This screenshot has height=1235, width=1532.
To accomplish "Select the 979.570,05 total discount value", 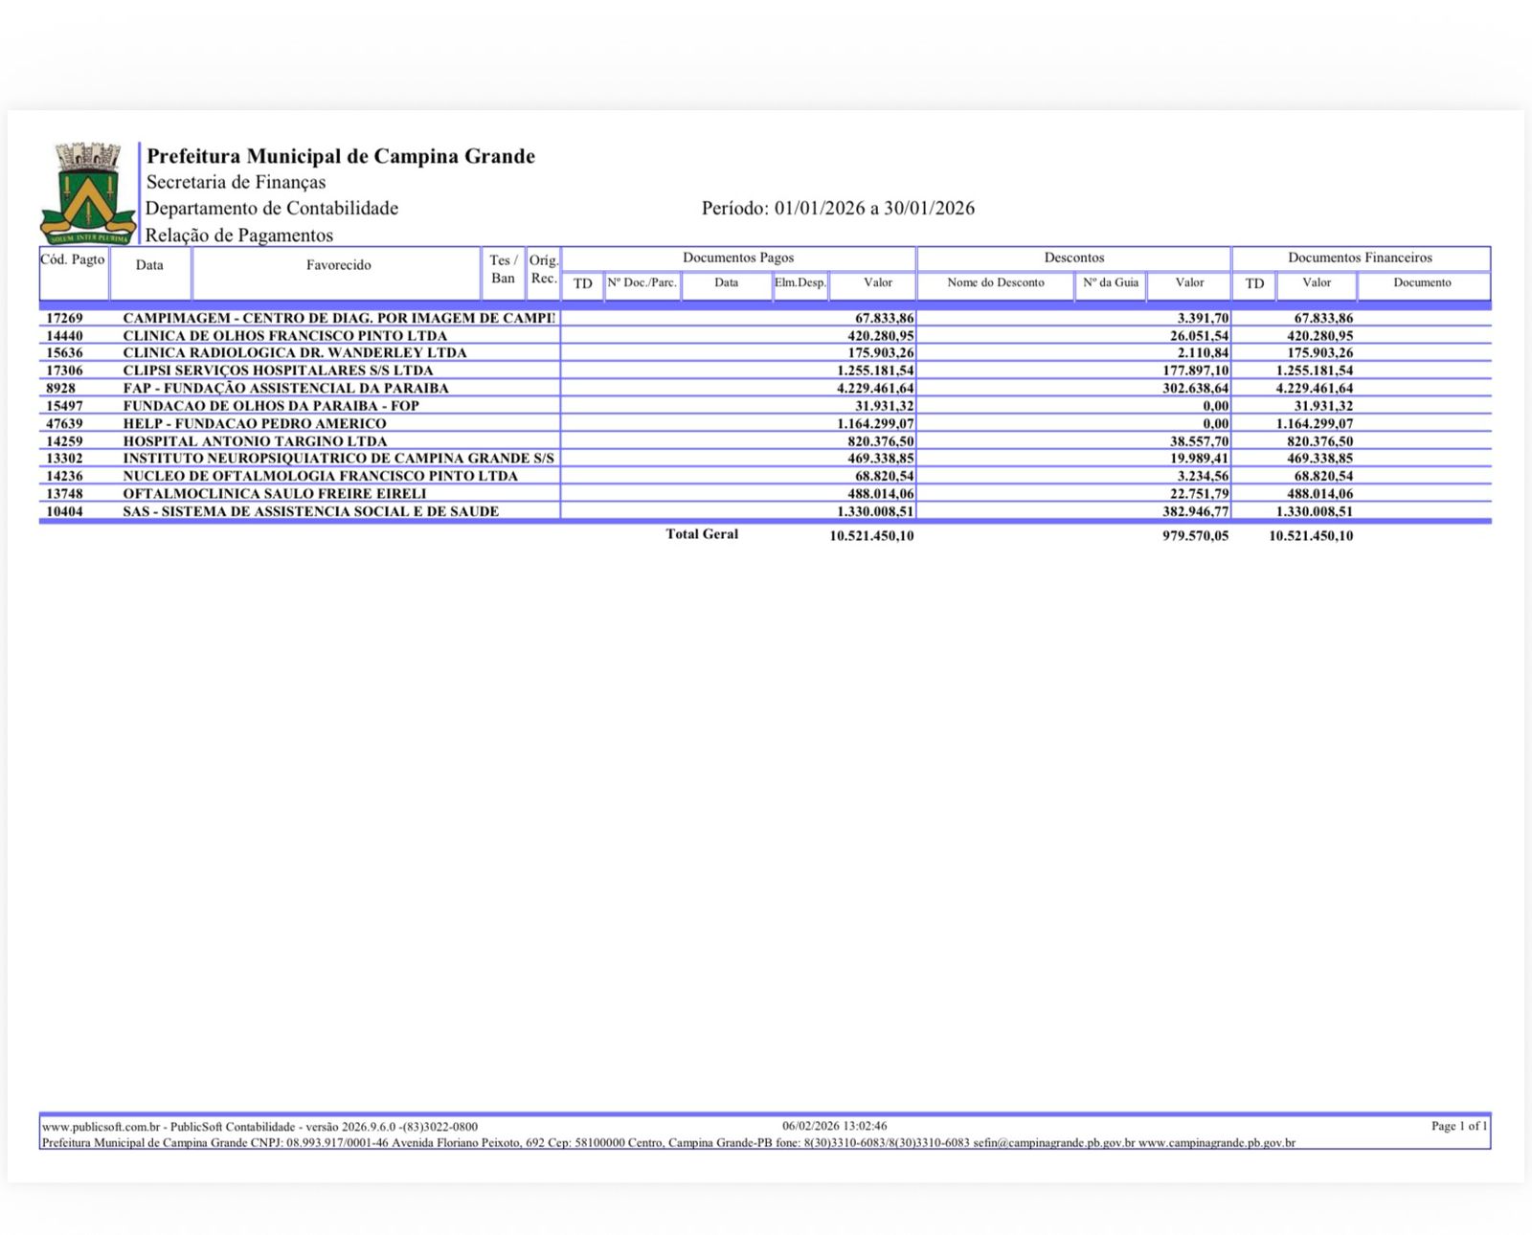I will tap(1195, 536).
